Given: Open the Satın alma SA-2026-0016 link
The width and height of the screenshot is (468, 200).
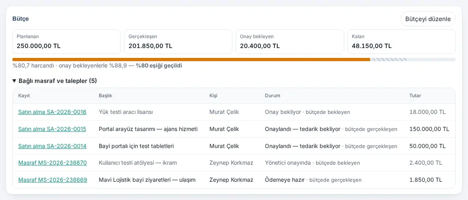Looking at the screenshot, I should (52, 112).
